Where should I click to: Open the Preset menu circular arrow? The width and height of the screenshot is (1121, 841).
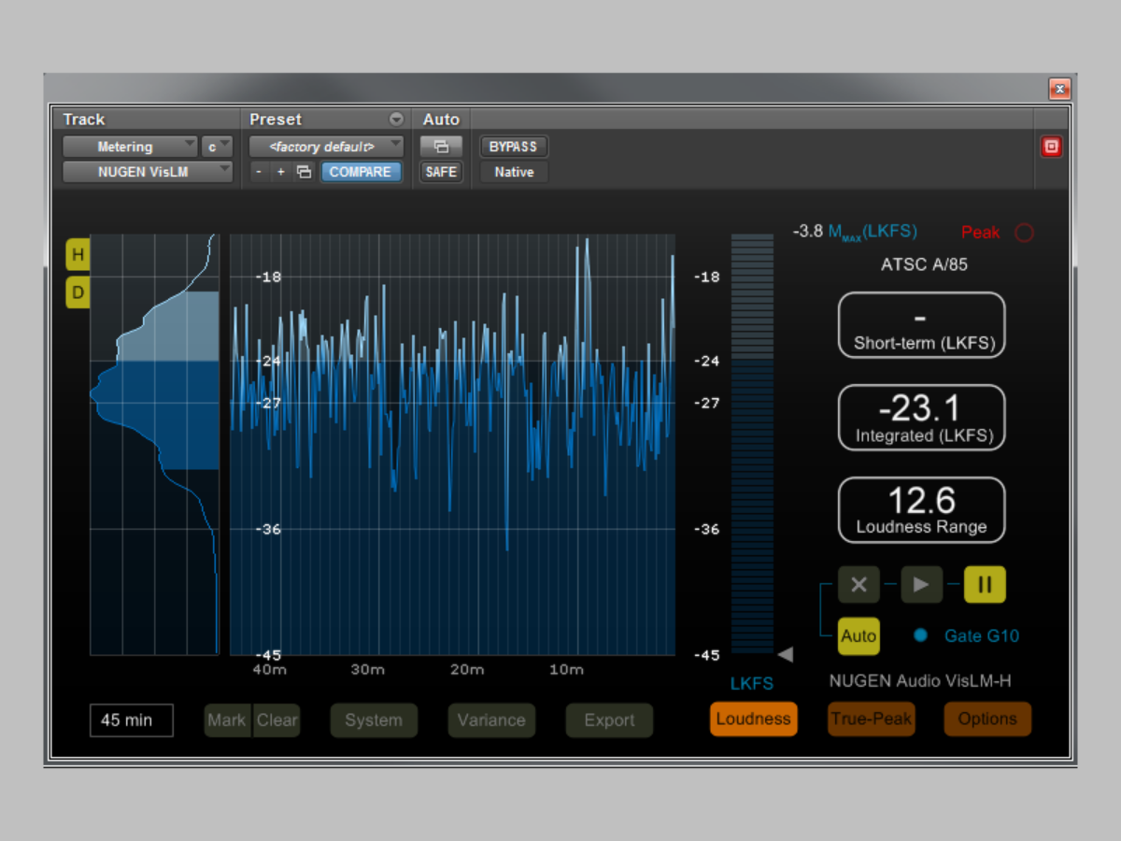pos(396,120)
